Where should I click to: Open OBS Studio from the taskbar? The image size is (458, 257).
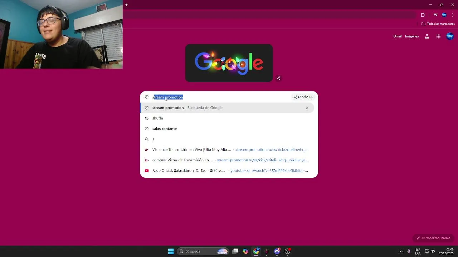(287, 251)
